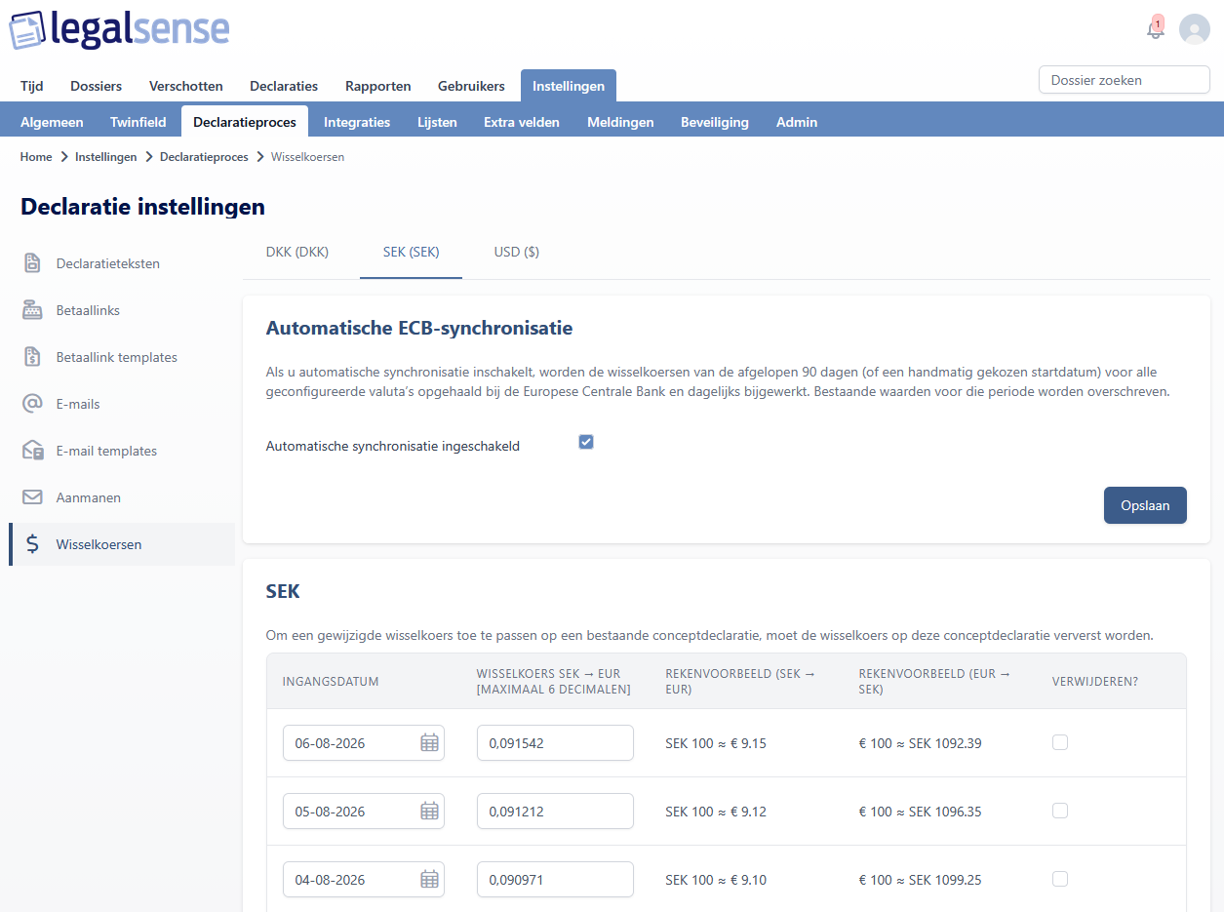1224x912 pixels.
Task: Click the Wisselkoersen breadcrumb text
Action: point(307,156)
